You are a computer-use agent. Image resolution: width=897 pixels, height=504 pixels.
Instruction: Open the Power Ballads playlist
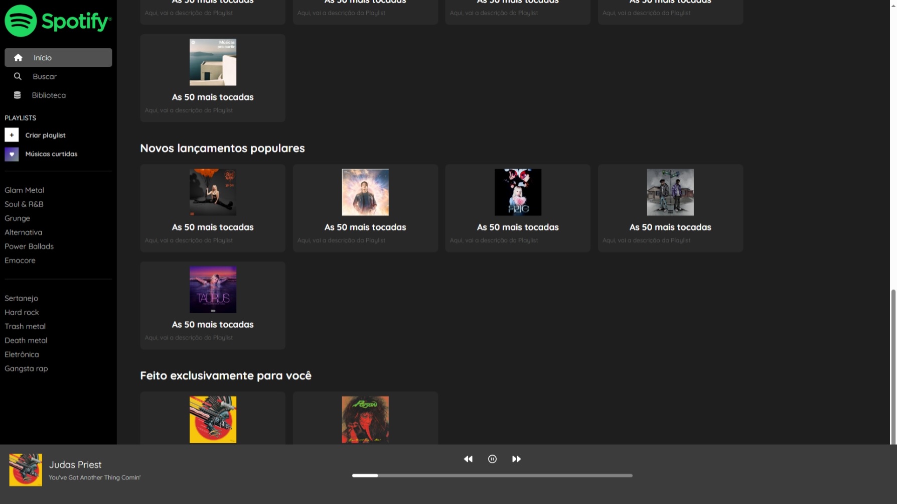coord(29,246)
